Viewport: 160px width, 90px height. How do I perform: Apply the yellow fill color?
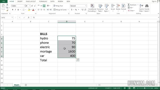(x=29, y=10)
